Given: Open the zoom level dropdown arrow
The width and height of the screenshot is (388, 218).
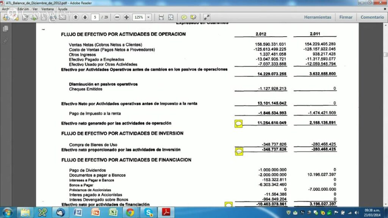Looking at the screenshot, I should pos(148,17).
